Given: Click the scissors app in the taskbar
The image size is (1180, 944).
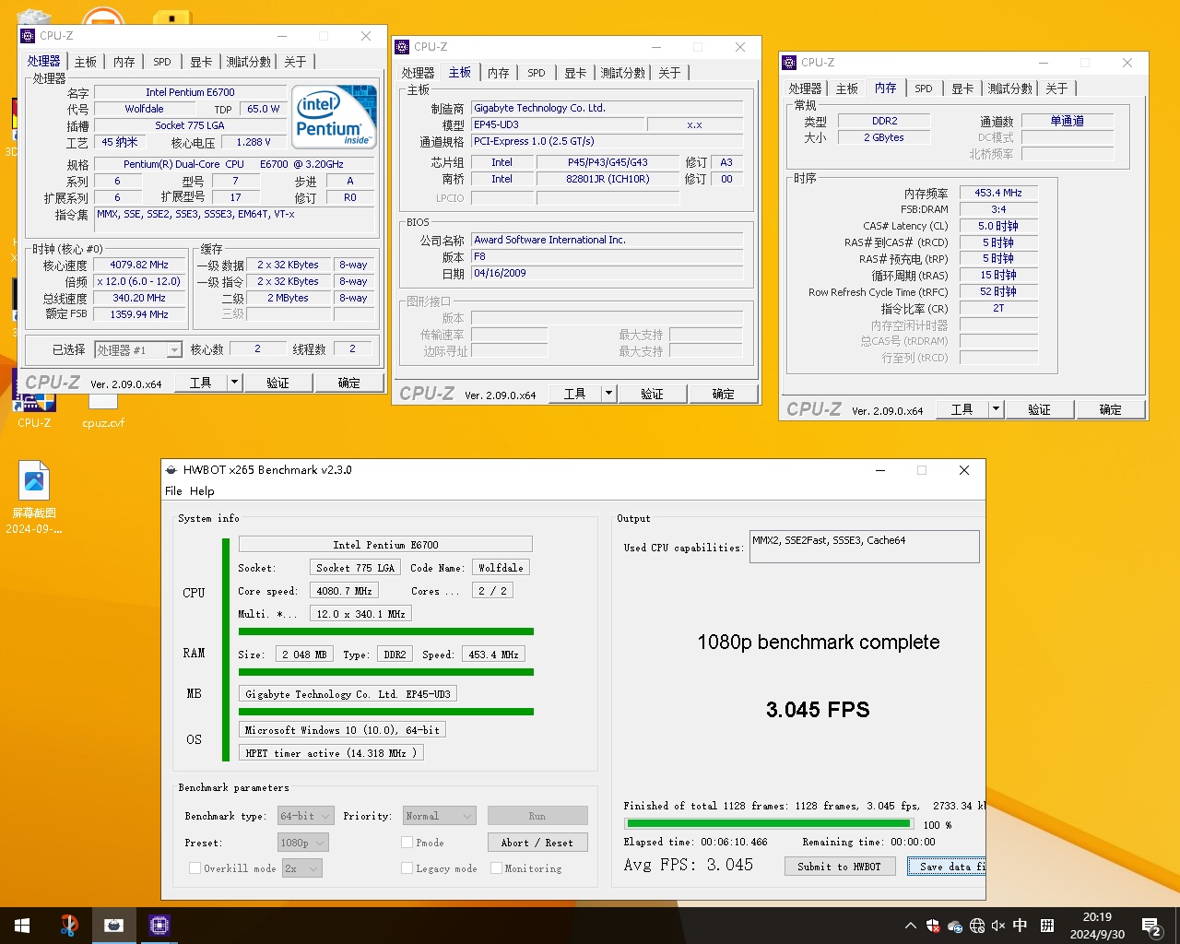Looking at the screenshot, I should click(x=69, y=926).
